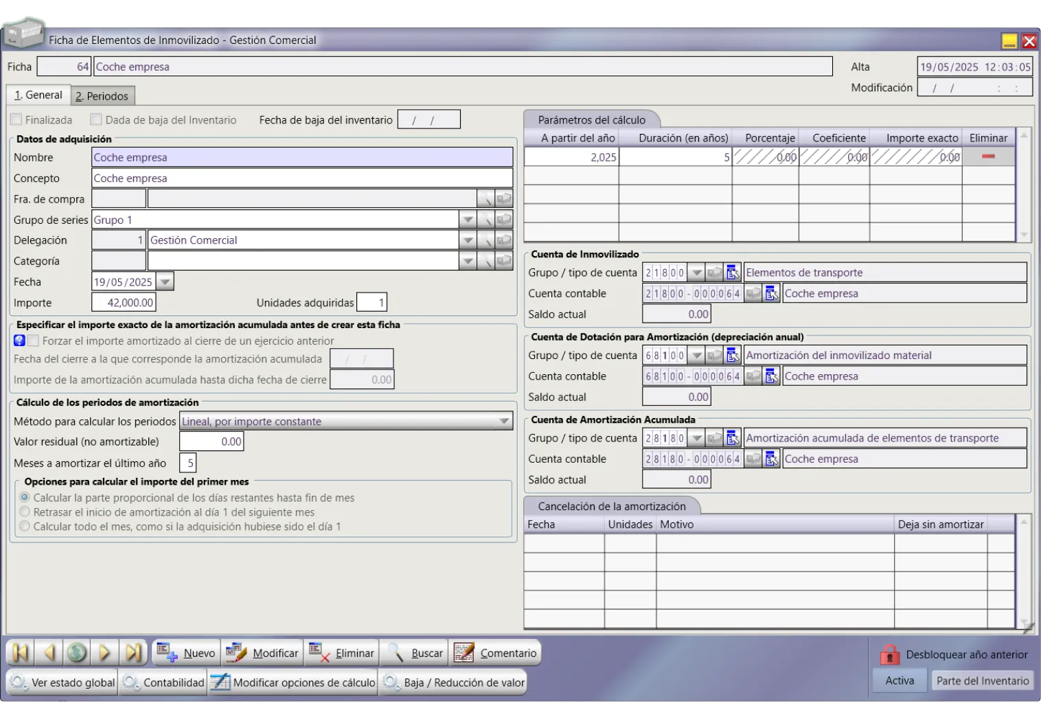Click the Nuevo button
This screenshot has width=1041, height=714.
click(185, 653)
